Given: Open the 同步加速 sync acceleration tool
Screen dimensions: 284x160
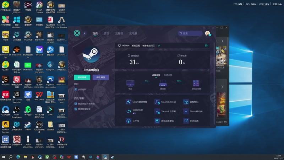Looking at the screenshot, I should click(x=191, y=121).
